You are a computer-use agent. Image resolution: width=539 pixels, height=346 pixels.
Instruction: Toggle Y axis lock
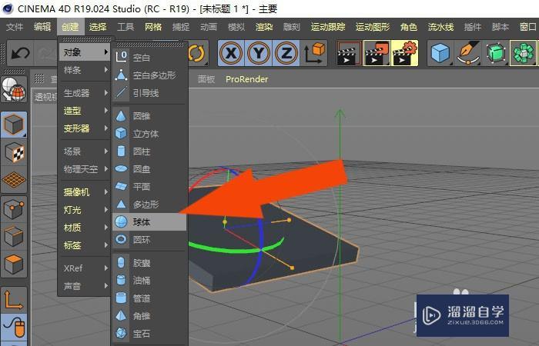(259, 53)
